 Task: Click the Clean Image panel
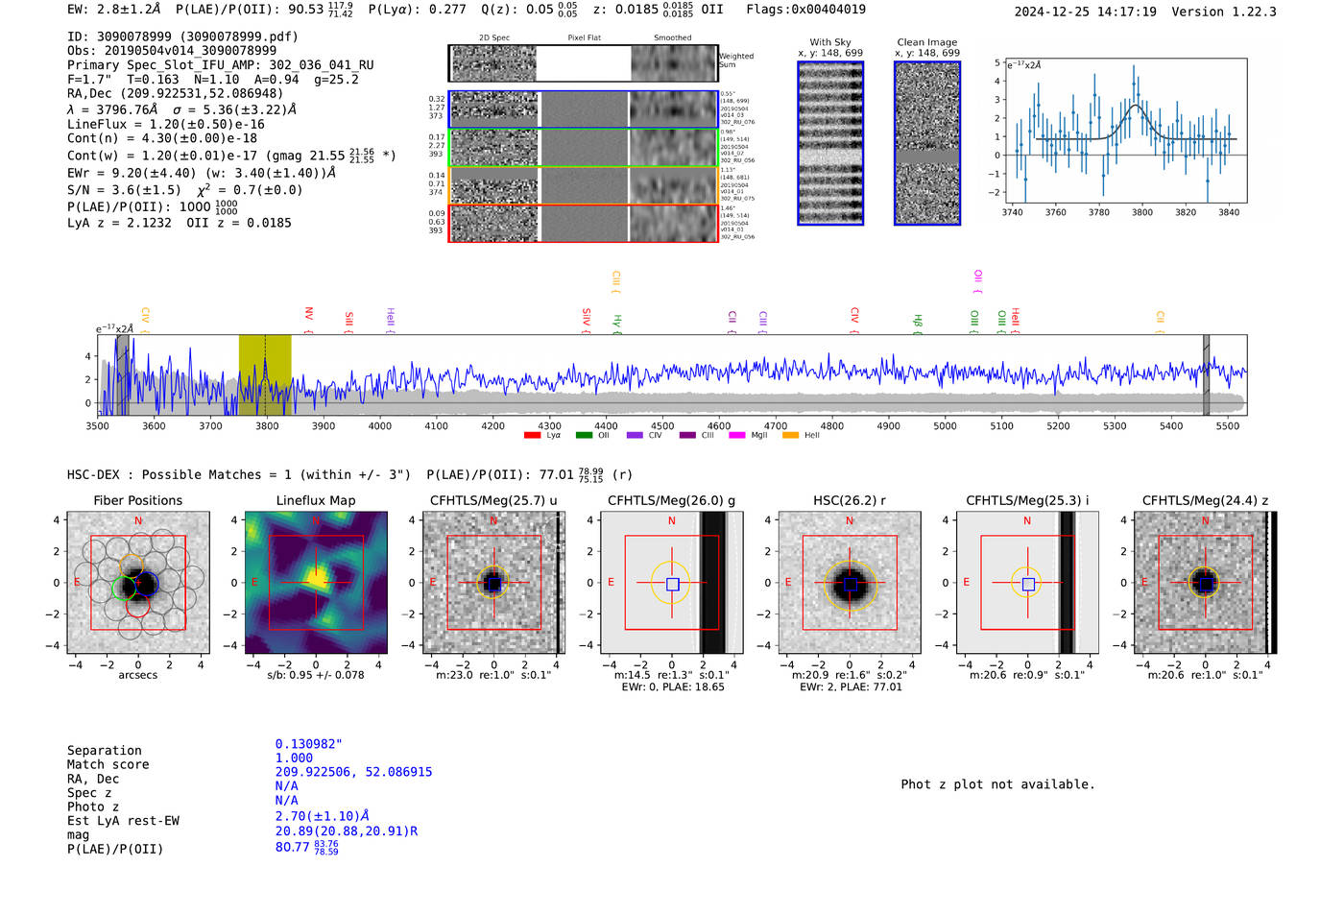927,143
